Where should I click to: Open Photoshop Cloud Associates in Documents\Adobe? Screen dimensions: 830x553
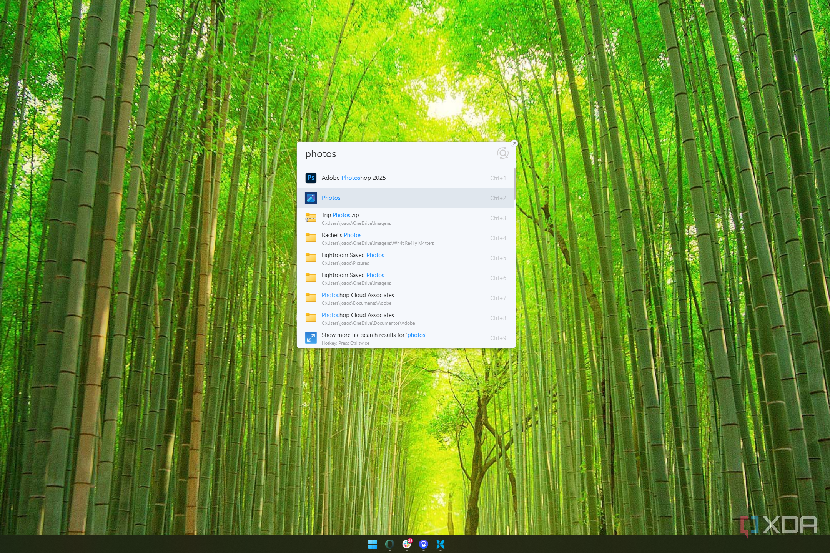click(405, 298)
